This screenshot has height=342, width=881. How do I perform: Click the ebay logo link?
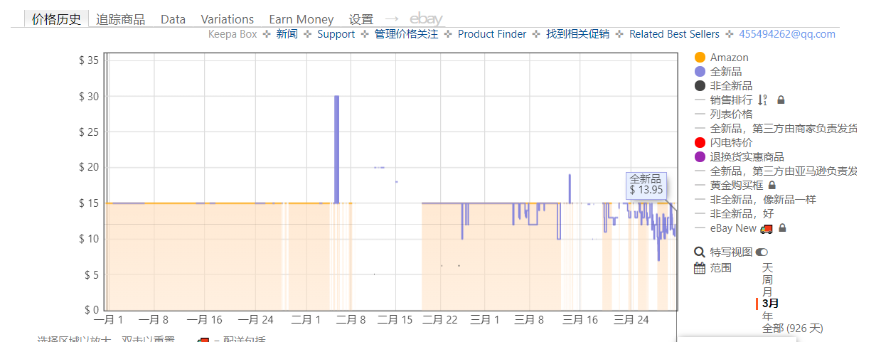(x=426, y=19)
